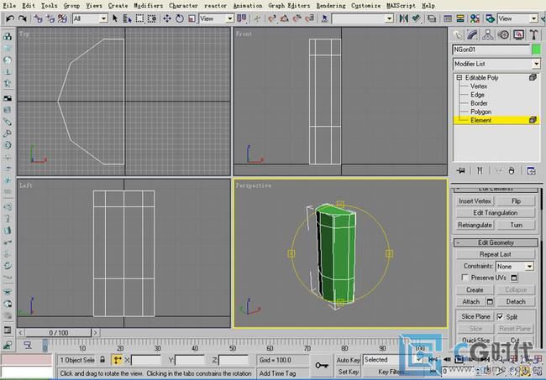Open the Constraints None dropdown
The image size is (546, 380).
[x=515, y=267]
